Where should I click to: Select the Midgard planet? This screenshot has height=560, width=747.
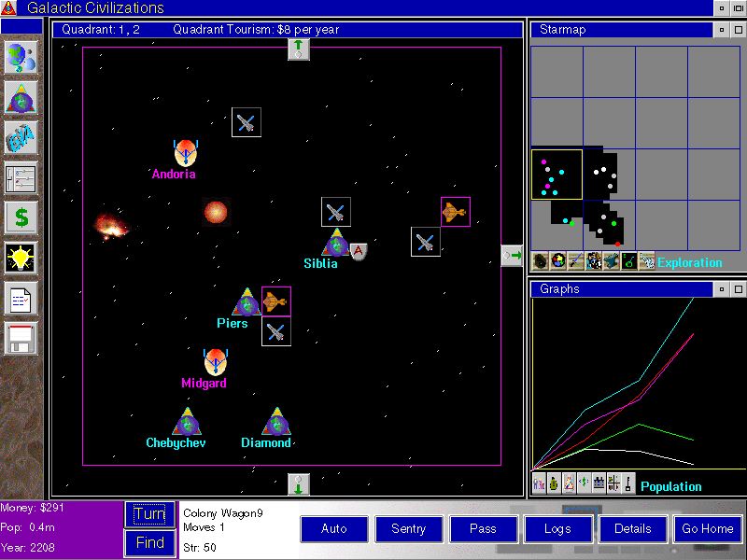pos(216,361)
